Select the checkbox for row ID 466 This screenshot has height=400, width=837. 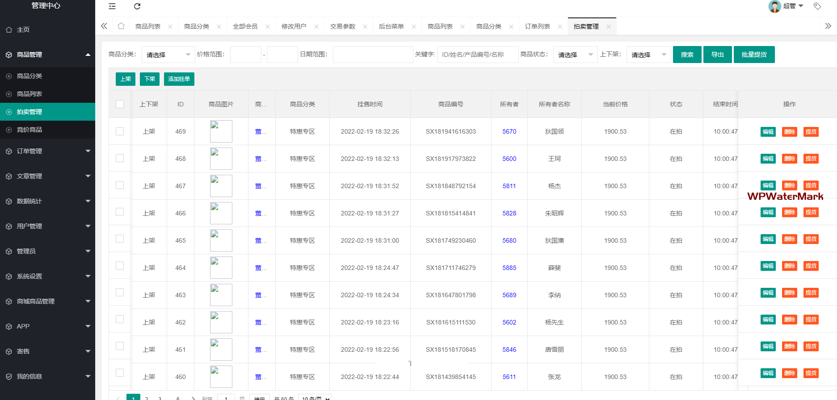[120, 212]
